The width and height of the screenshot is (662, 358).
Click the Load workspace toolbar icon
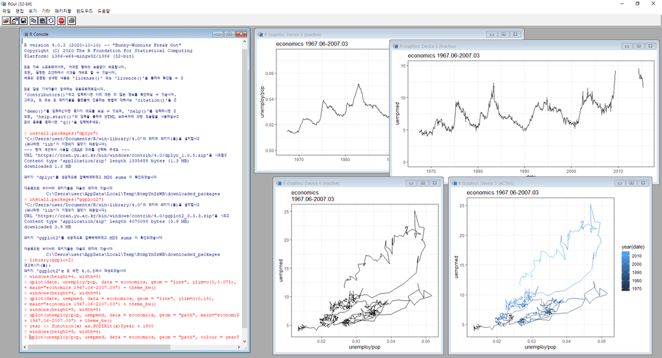(x=15, y=21)
